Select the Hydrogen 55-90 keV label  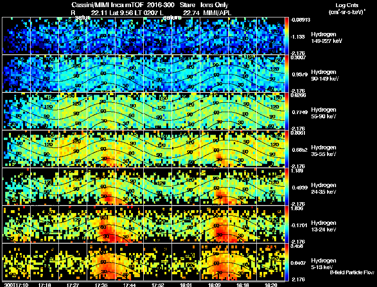pyautogui.click(x=323, y=113)
